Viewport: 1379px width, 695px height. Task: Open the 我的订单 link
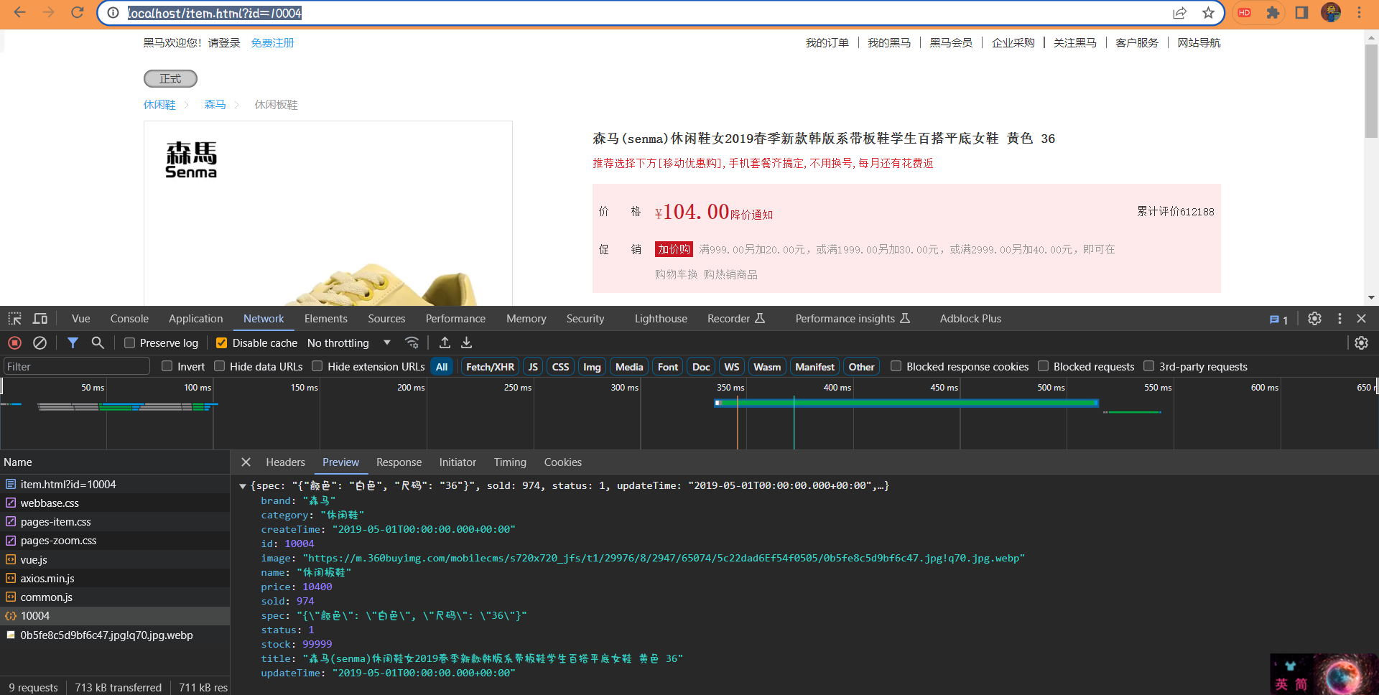click(827, 43)
